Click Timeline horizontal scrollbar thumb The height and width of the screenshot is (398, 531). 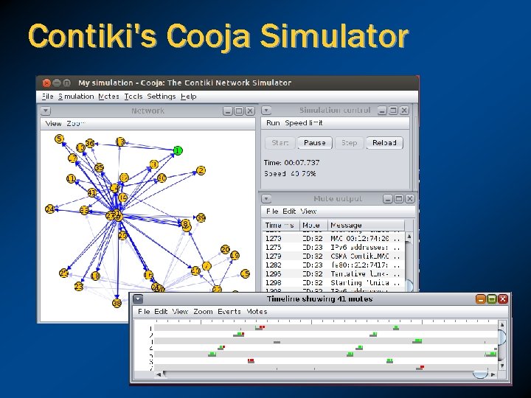click(x=480, y=374)
